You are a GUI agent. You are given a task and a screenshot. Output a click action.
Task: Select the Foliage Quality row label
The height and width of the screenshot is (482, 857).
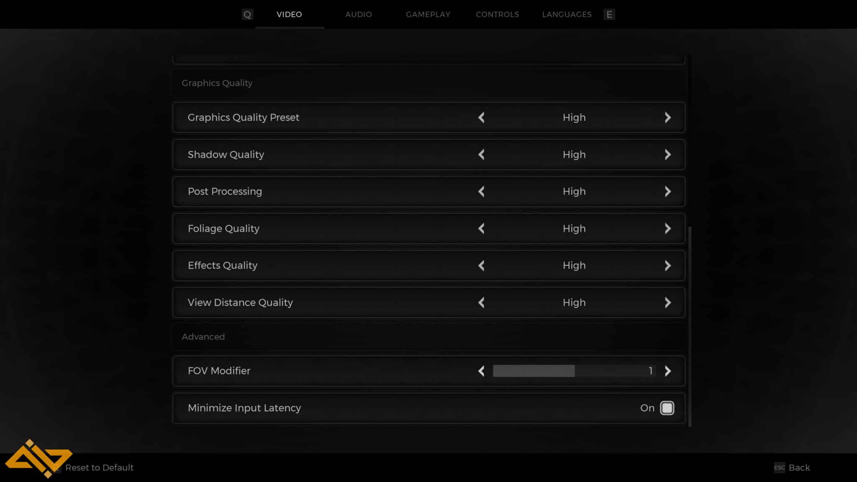(223, 228)
